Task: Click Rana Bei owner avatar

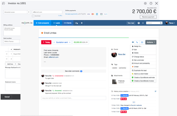Action: [114, 55]
